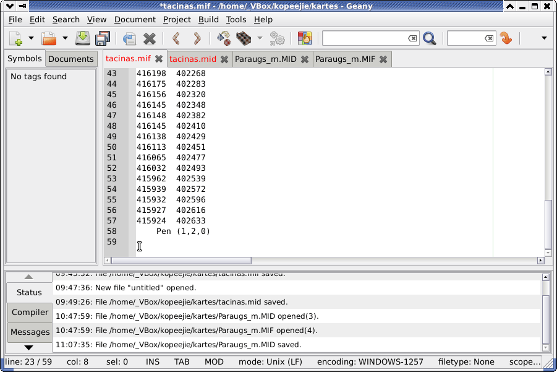Open build actions dropdown arrow
Image resolution: width=557 pixels, height=372 pixels.
click(260, 38)
